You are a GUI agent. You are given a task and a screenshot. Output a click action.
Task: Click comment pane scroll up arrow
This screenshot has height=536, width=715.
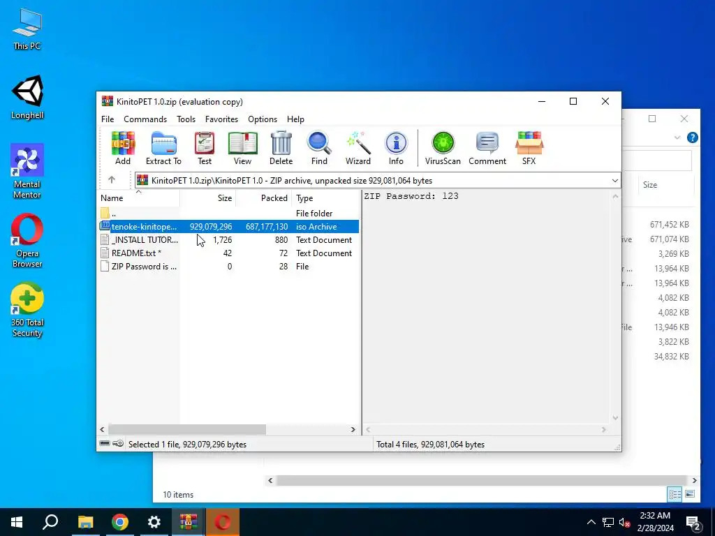(x=615, y=196)
